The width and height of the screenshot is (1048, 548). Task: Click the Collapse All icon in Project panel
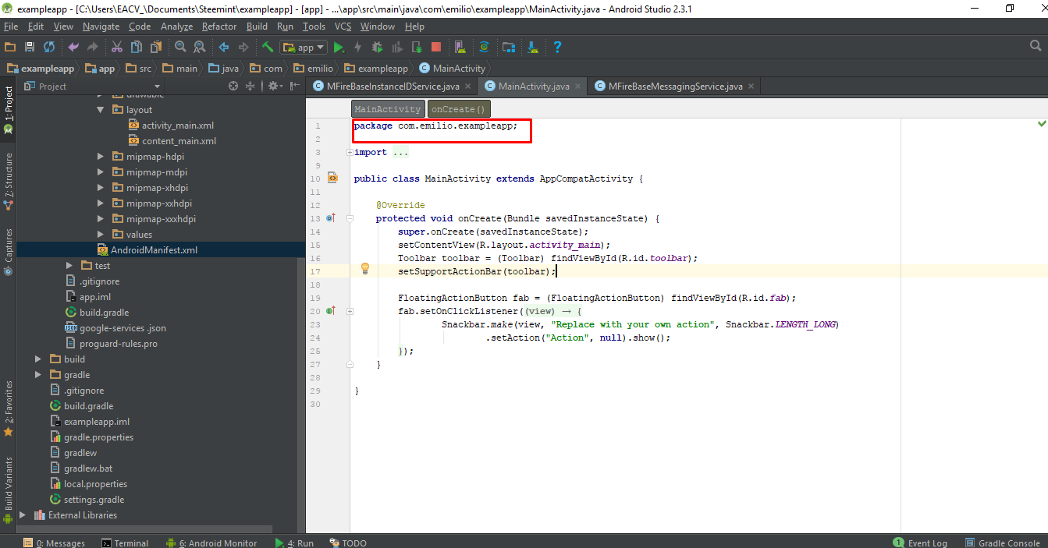click(250, 86)
